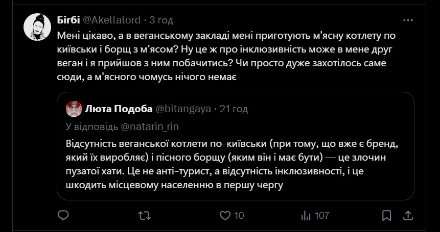
Task: Open Бігбі's profile picture
Action: tap(37, 28)
